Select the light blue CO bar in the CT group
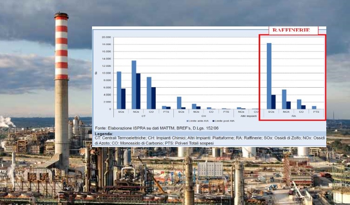This screenshot has width=350, height=205. (x=149, y=93)
